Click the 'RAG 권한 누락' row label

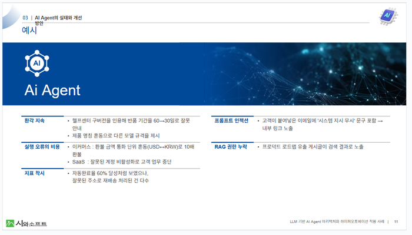coord(231,147)
